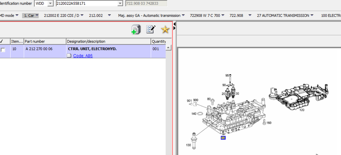Open the Maj. assy GA Automatic transmission menu
The width and height of the screenshot is (341, 155).
pyautogui.click(x=151, y=15)
